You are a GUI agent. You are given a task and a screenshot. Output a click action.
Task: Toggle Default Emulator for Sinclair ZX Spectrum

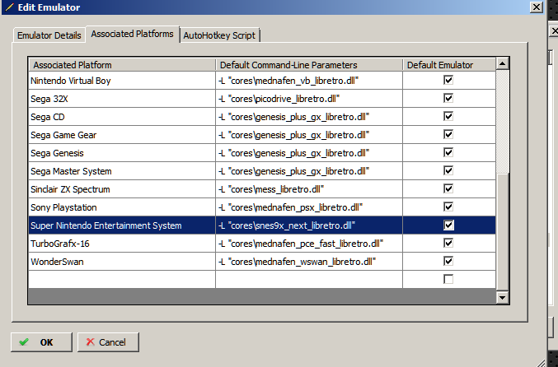tap(448, 188)
